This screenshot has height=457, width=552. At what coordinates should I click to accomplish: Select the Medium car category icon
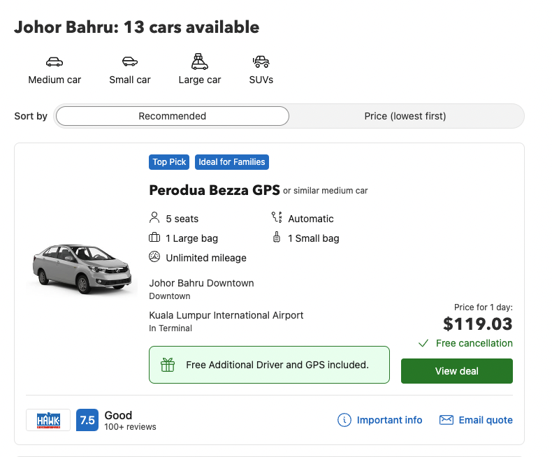click(x=55, y=62)
